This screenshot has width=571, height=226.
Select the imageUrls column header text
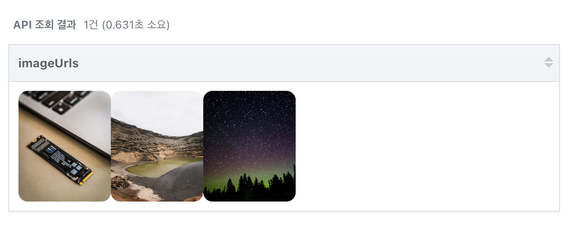[x=49, y=64]
